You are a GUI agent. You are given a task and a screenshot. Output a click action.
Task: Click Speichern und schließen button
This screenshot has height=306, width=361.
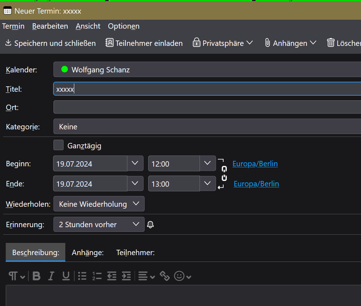point(51,43)
